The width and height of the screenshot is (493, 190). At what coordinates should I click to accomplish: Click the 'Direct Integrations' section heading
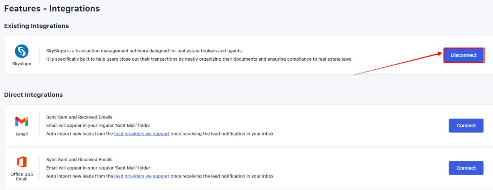tap(33, 95)
